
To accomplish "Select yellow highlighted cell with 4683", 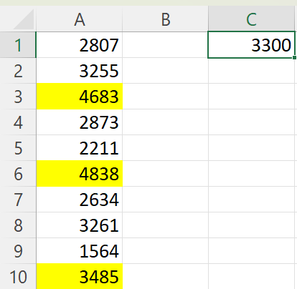I will coord(80,97).
